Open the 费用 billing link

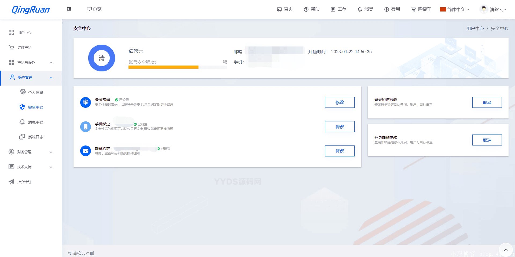pos(392,9)
